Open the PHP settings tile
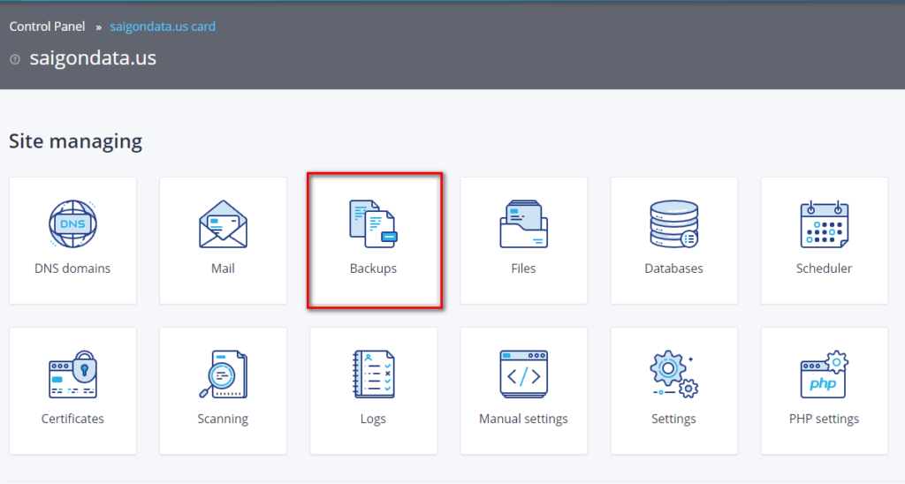 pos(825,391)
